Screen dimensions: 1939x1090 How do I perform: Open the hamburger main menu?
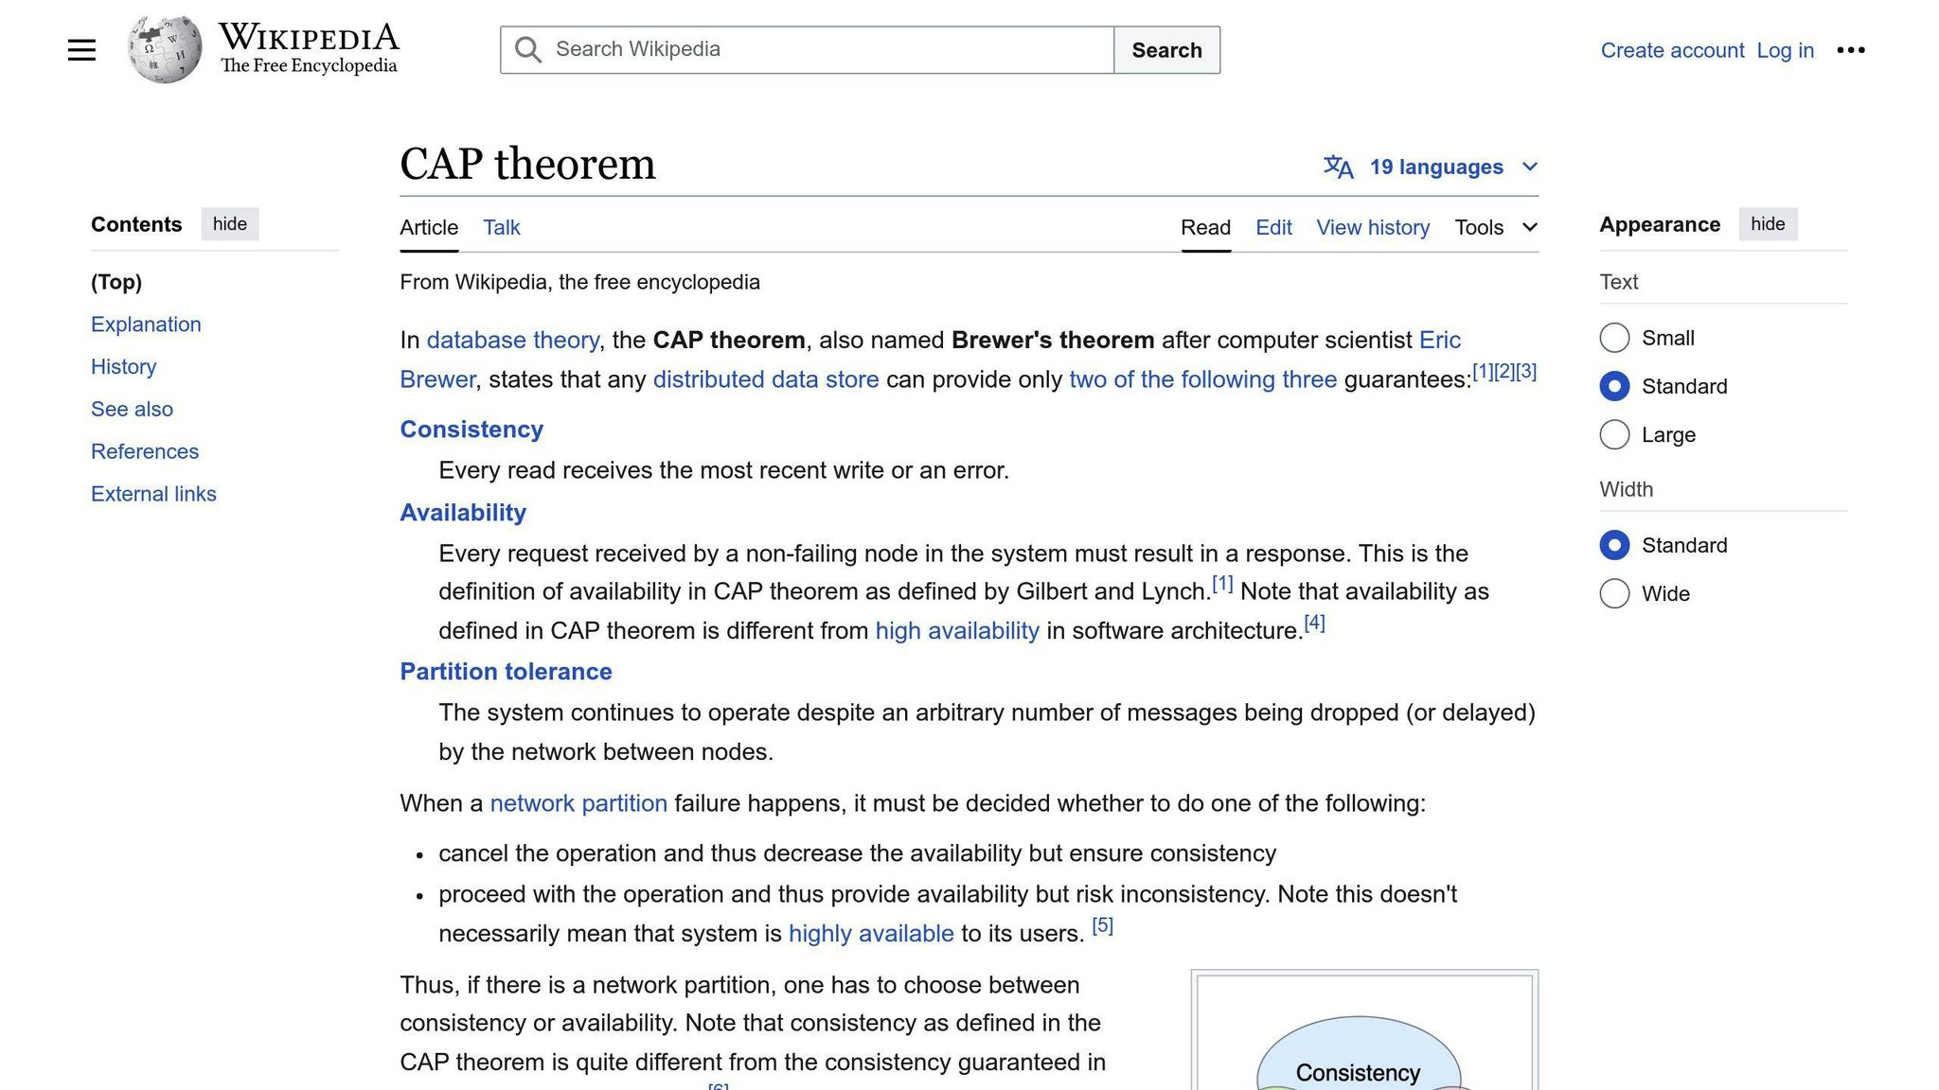pyautogui.click(x=81, y=49)
